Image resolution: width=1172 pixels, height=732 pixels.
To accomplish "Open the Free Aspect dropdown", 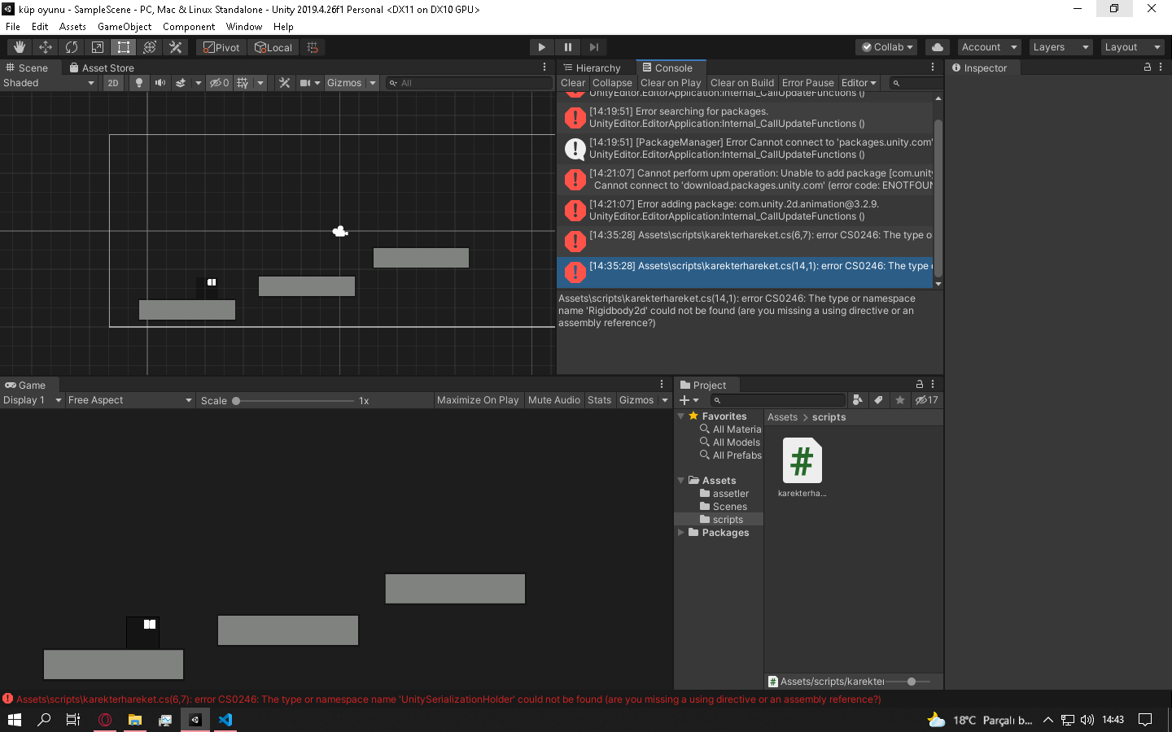I will click(x=130, y=400).
